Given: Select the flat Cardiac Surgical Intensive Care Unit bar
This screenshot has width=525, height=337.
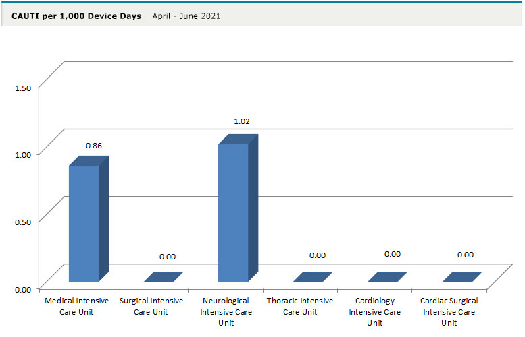Looking at the screenshot, I should pyautogui.click(x=462, y=277).
